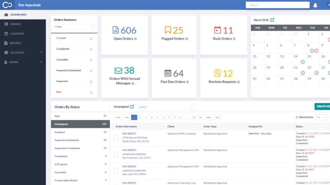Click the Order Type column header

tap(210, 127)
